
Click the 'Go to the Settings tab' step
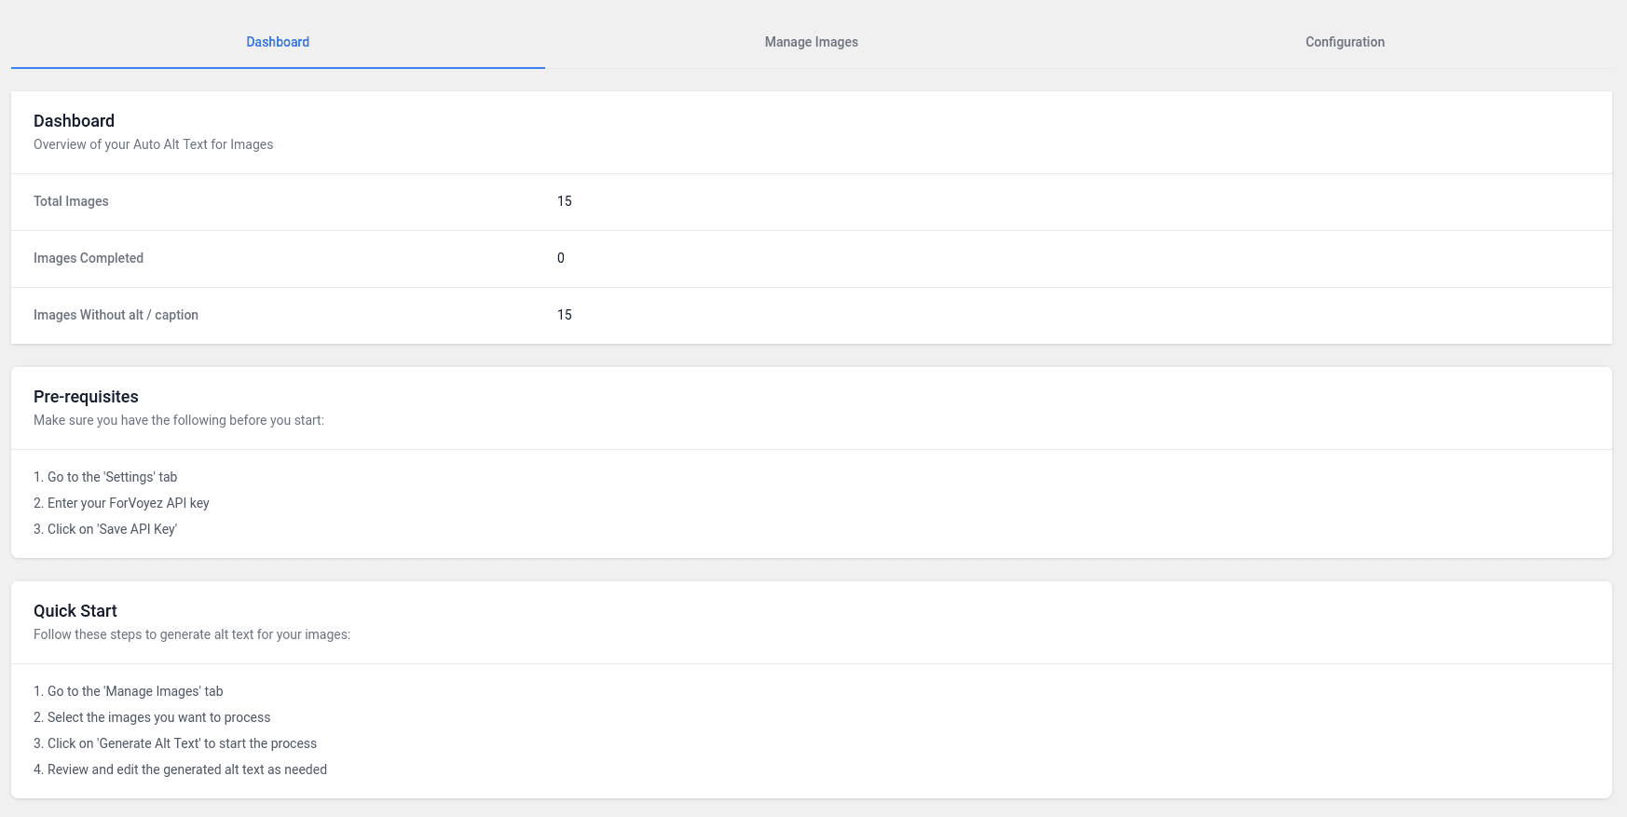click(x=105, y=477)
